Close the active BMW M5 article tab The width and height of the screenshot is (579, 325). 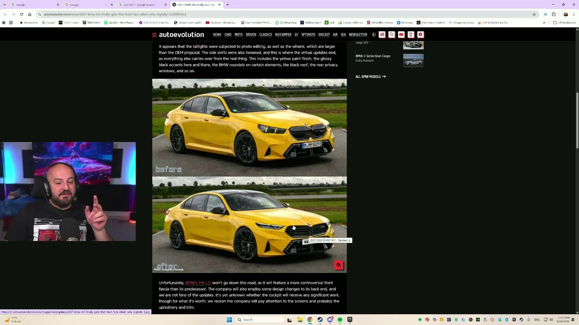(x=220, y=5)
